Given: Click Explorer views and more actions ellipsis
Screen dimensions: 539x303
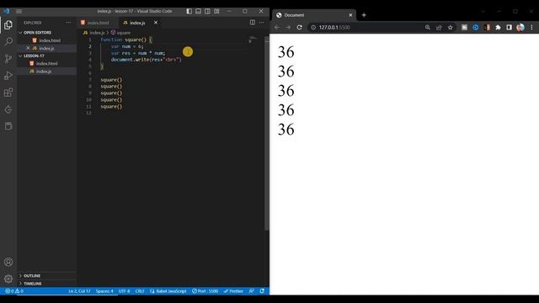Looking at the screenshot, I should click(x=68, y=23).
